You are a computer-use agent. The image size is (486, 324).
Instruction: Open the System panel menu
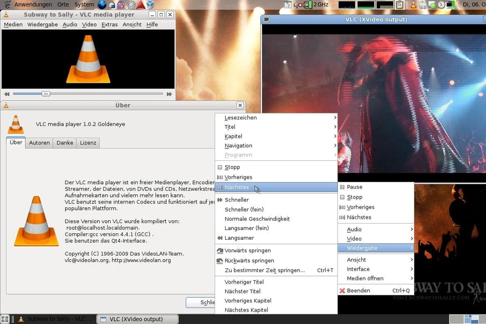pyautogui.click(x=84, y=4)
